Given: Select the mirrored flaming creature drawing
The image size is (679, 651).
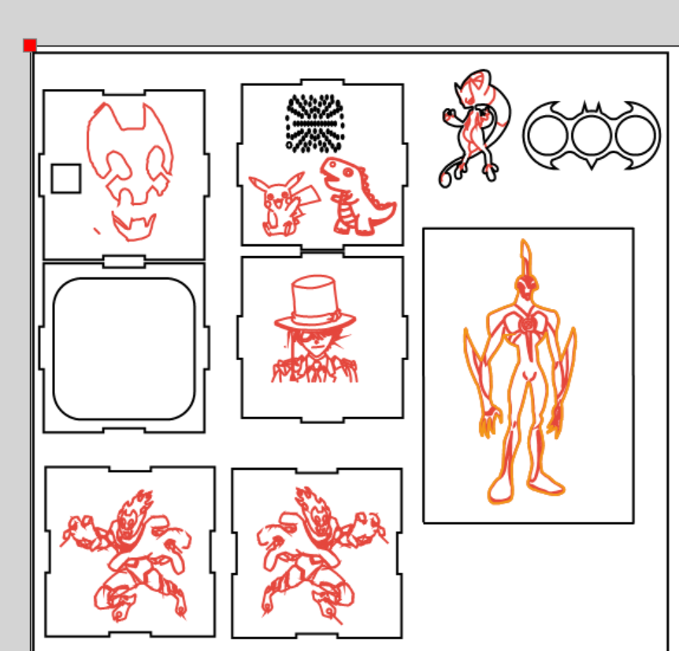Looking at the screenshot, I should pos(322,556).
